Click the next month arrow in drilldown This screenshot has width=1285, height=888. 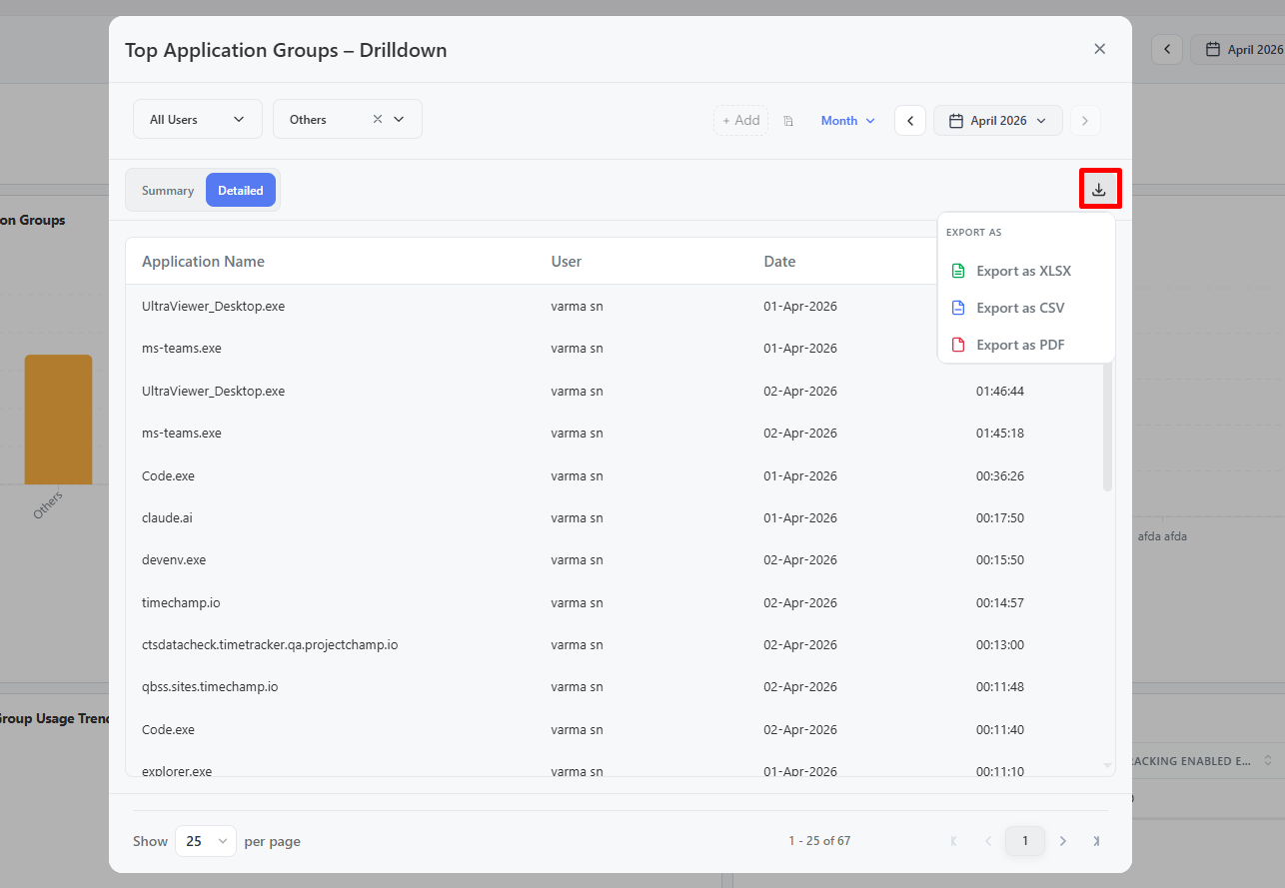(1085, 121)
